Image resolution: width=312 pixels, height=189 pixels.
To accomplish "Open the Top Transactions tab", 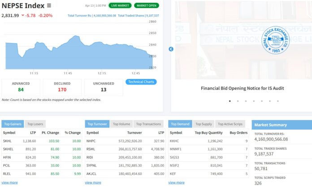I will (x=149, y=124).
